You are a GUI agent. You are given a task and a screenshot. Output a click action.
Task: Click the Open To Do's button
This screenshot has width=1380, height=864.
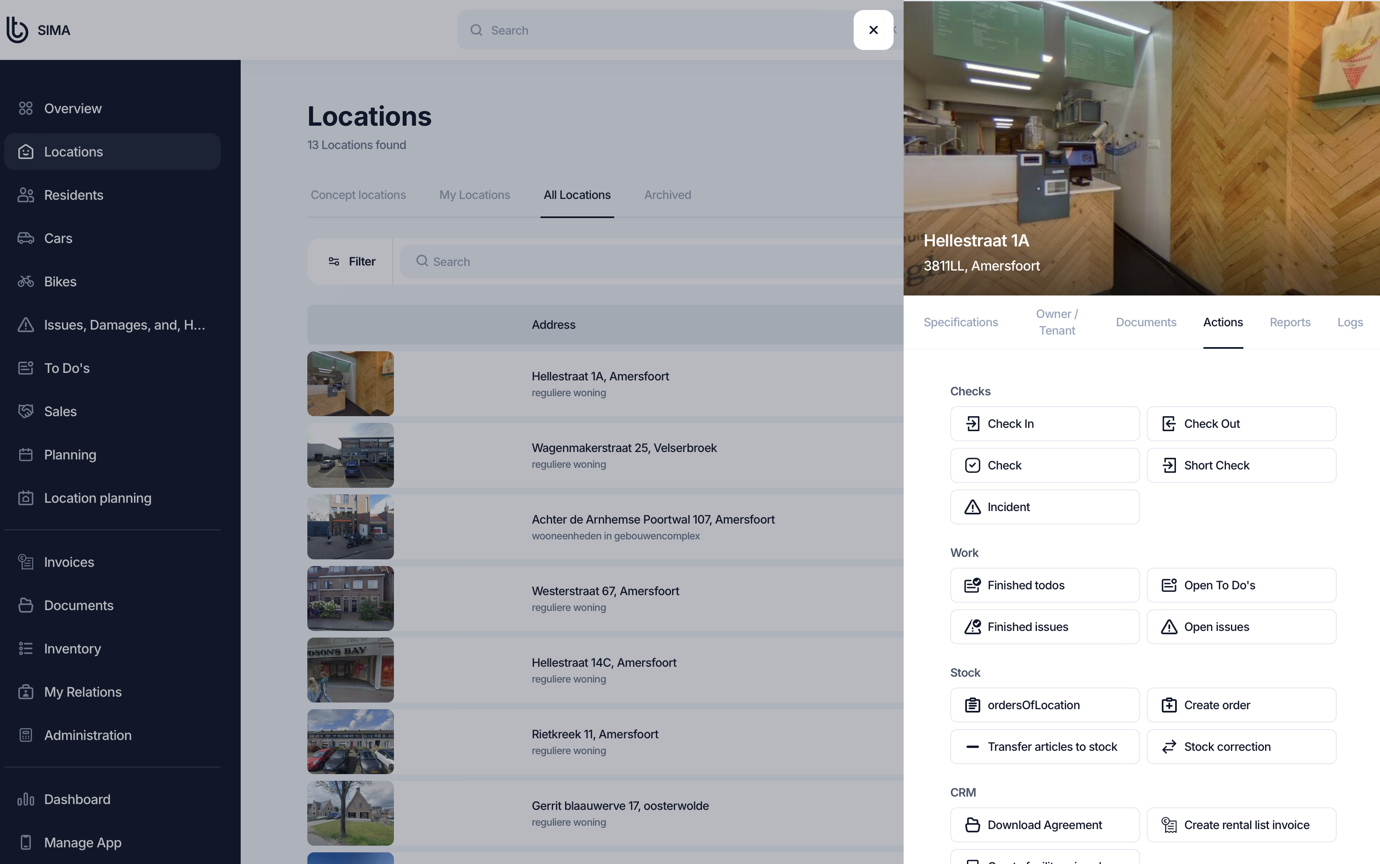(x=1241, y=585)
